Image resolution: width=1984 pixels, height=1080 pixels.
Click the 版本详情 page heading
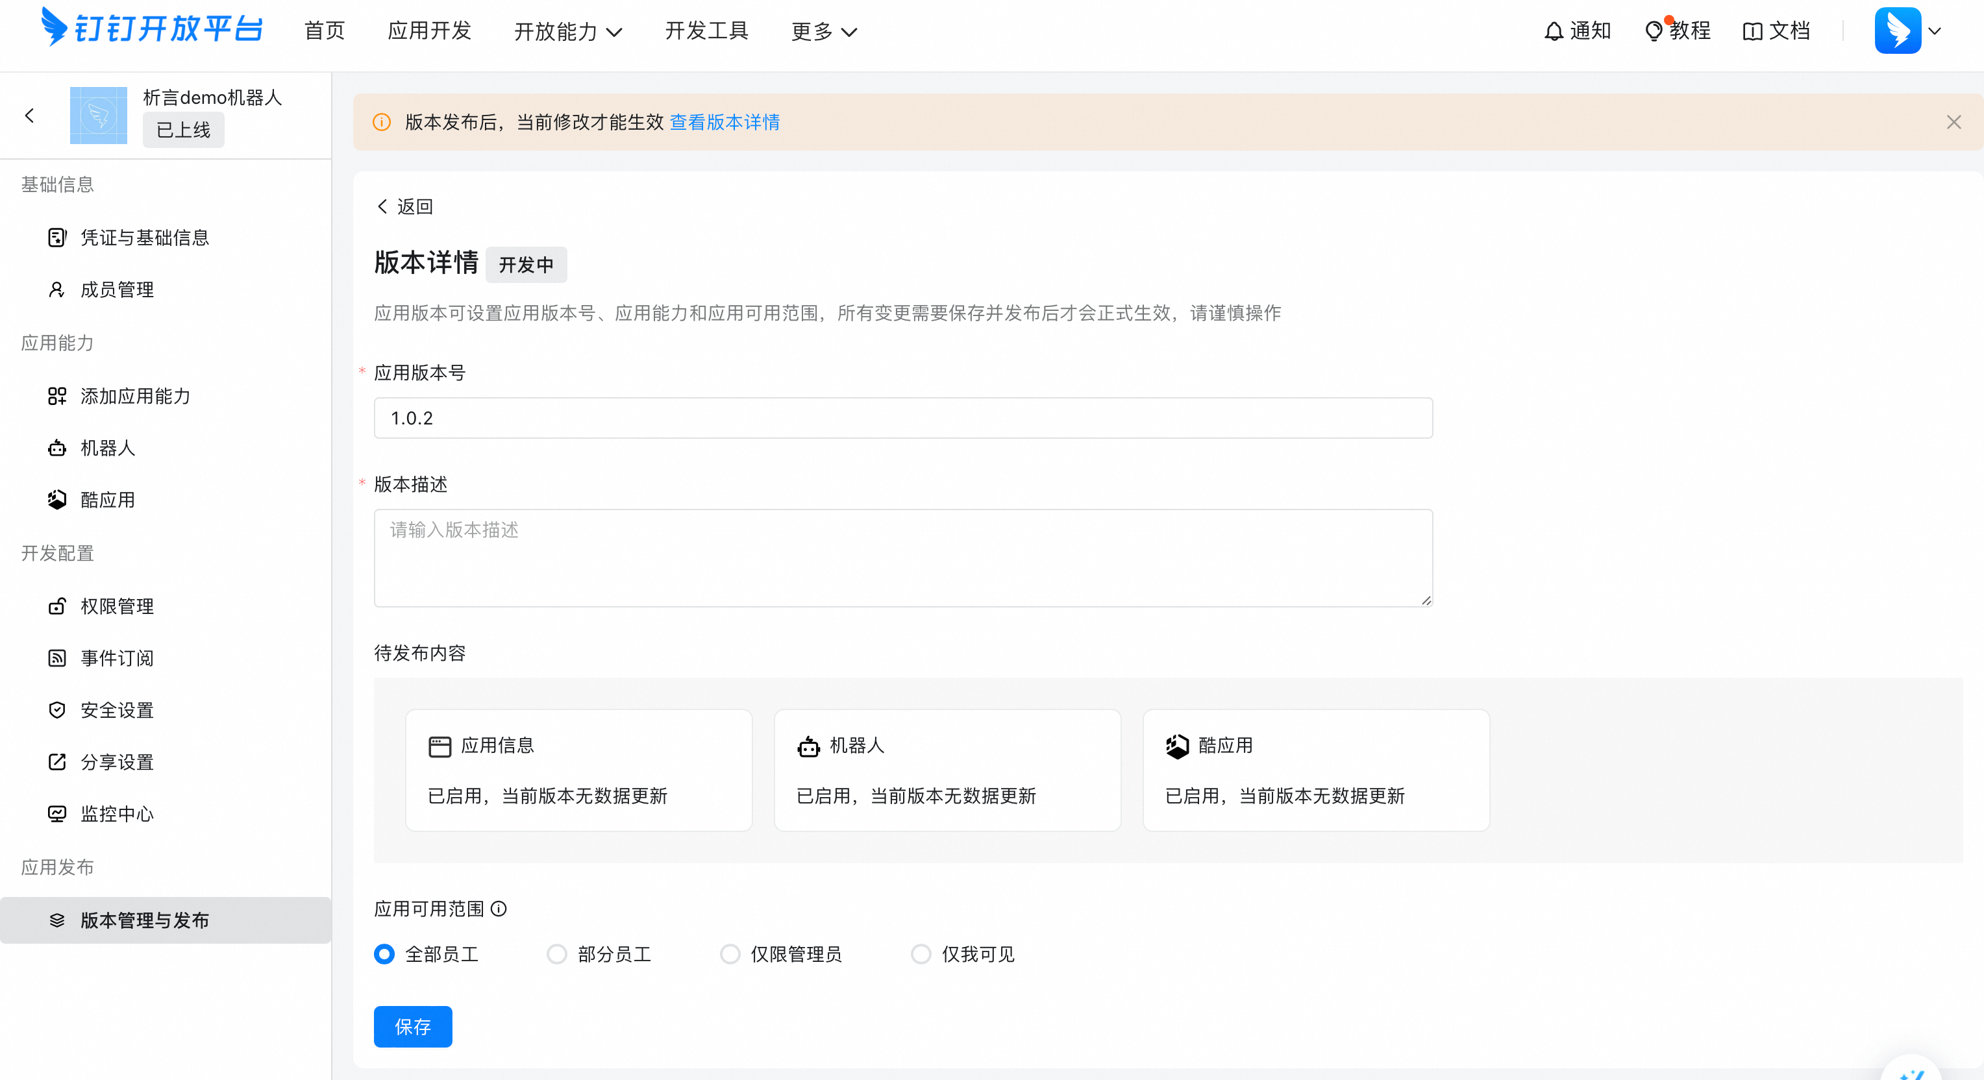[x=427, y=262]
